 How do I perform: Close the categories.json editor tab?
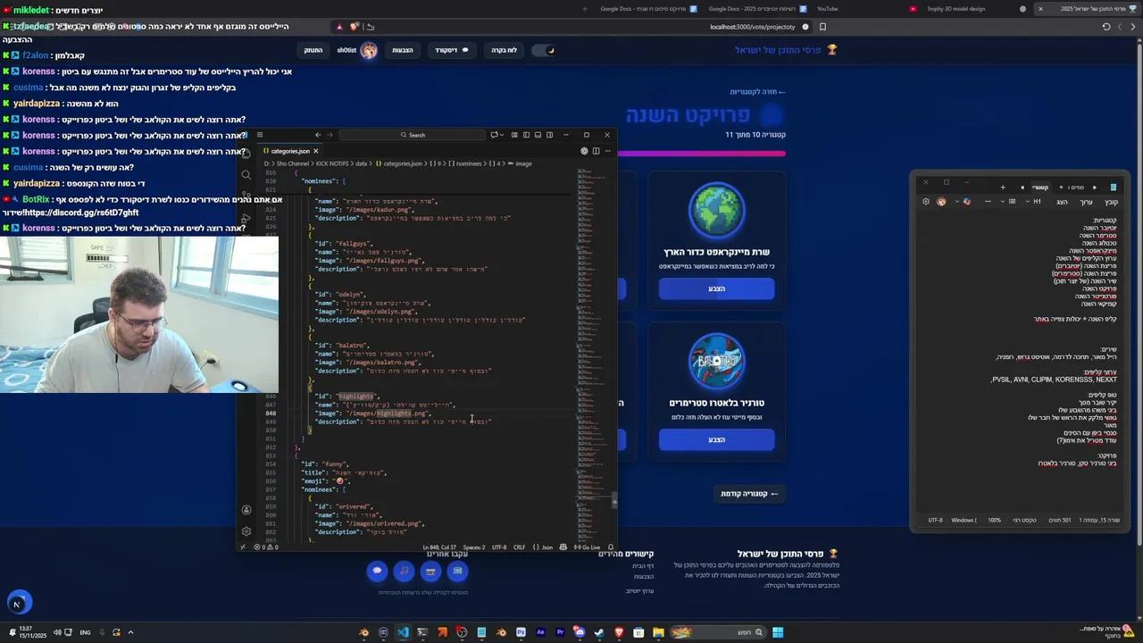(x=315, y=151)
